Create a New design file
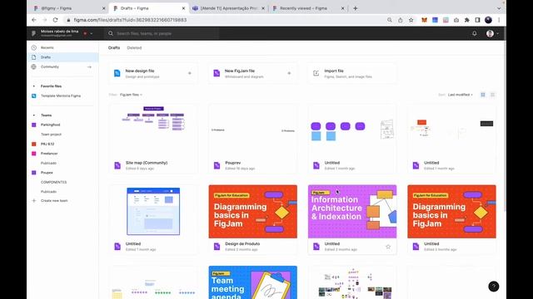This screenshot has height=299, width=533. pyautogui.click(x=153, y=73)
